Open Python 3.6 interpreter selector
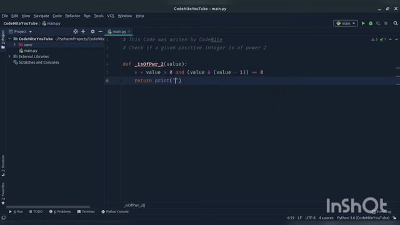Image resolution: width=400 pixels, height=225 pixels. (x=363, y=218)
